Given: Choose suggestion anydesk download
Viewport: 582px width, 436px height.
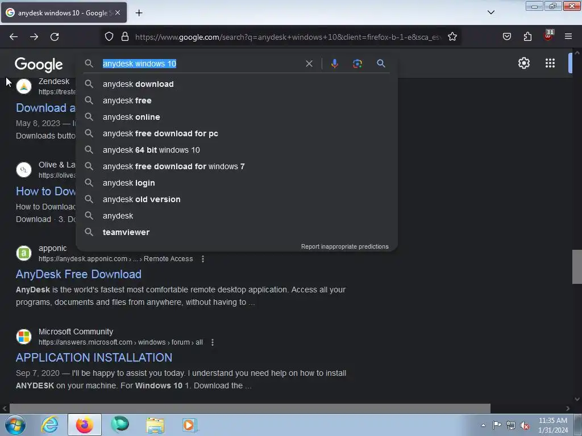Looking at the screenshot, I should [x=236, y=84].
